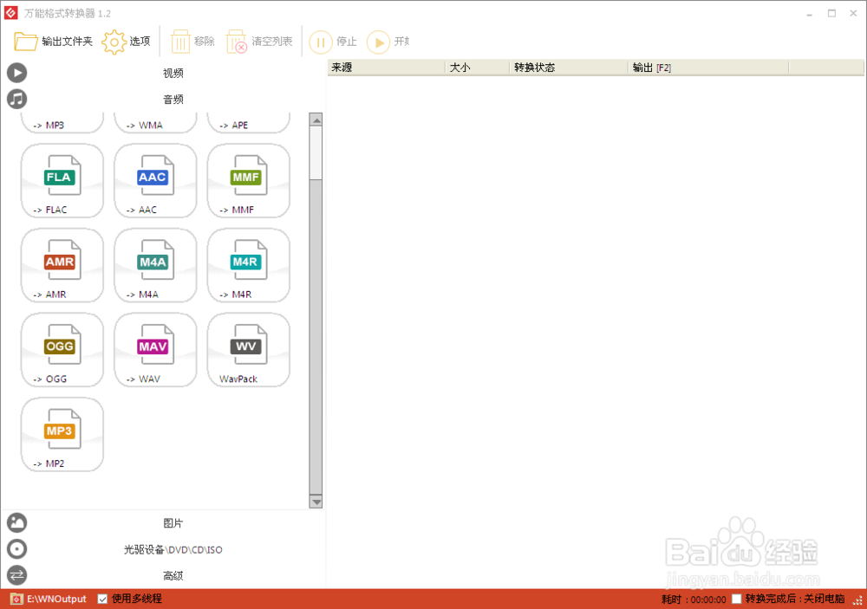Clear the list (清空列表)
The width and height of the screenshot is (867, 609).
click(x=258, y=42)
